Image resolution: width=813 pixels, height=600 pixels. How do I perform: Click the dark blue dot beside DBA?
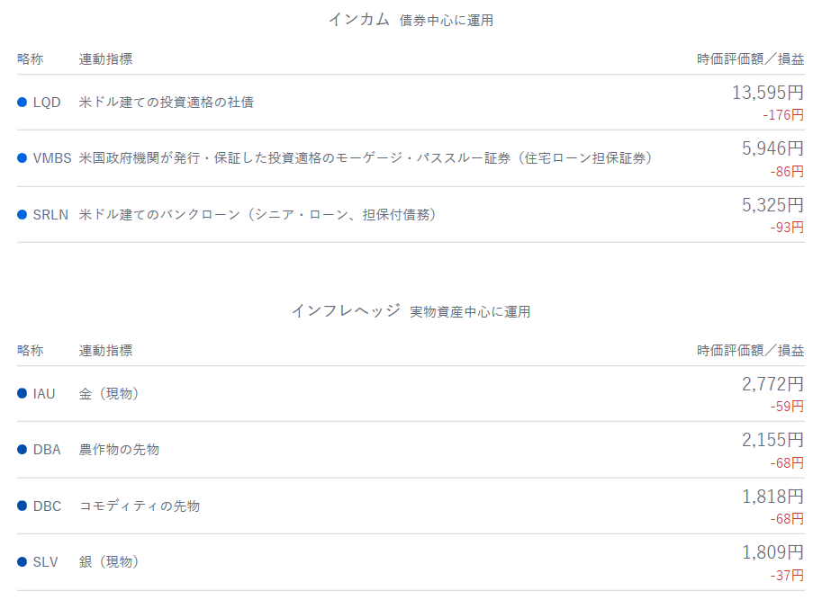tap(23, 450)
